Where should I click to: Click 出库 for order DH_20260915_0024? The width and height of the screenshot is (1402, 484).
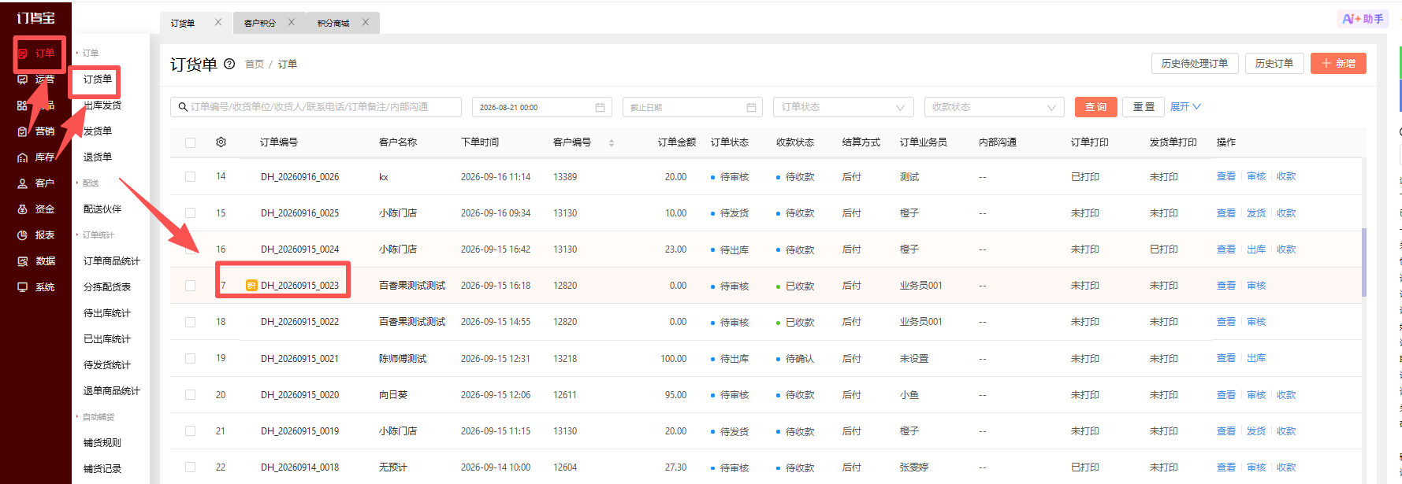tap(1256, 249)
